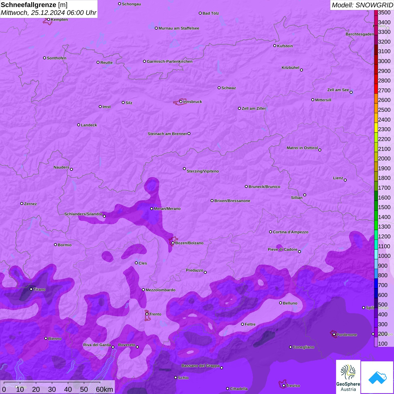Select the Mezzolombardo label
The width and height of the screenshot is (394, 394).
pyautogui.click(x=160, y=290)
